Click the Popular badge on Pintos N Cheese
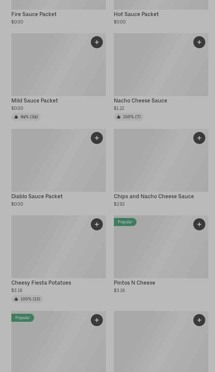 click(x=125, y=222)
